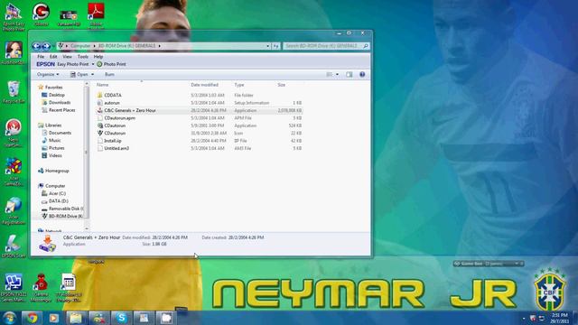Open the Windows Explorer taskbar button
The image size is (578, 325).
coord(76,318)
